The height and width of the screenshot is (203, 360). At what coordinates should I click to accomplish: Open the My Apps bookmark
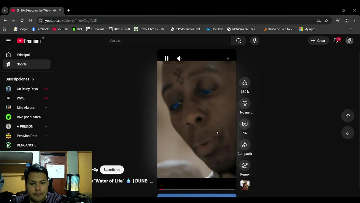coord(307,29)
